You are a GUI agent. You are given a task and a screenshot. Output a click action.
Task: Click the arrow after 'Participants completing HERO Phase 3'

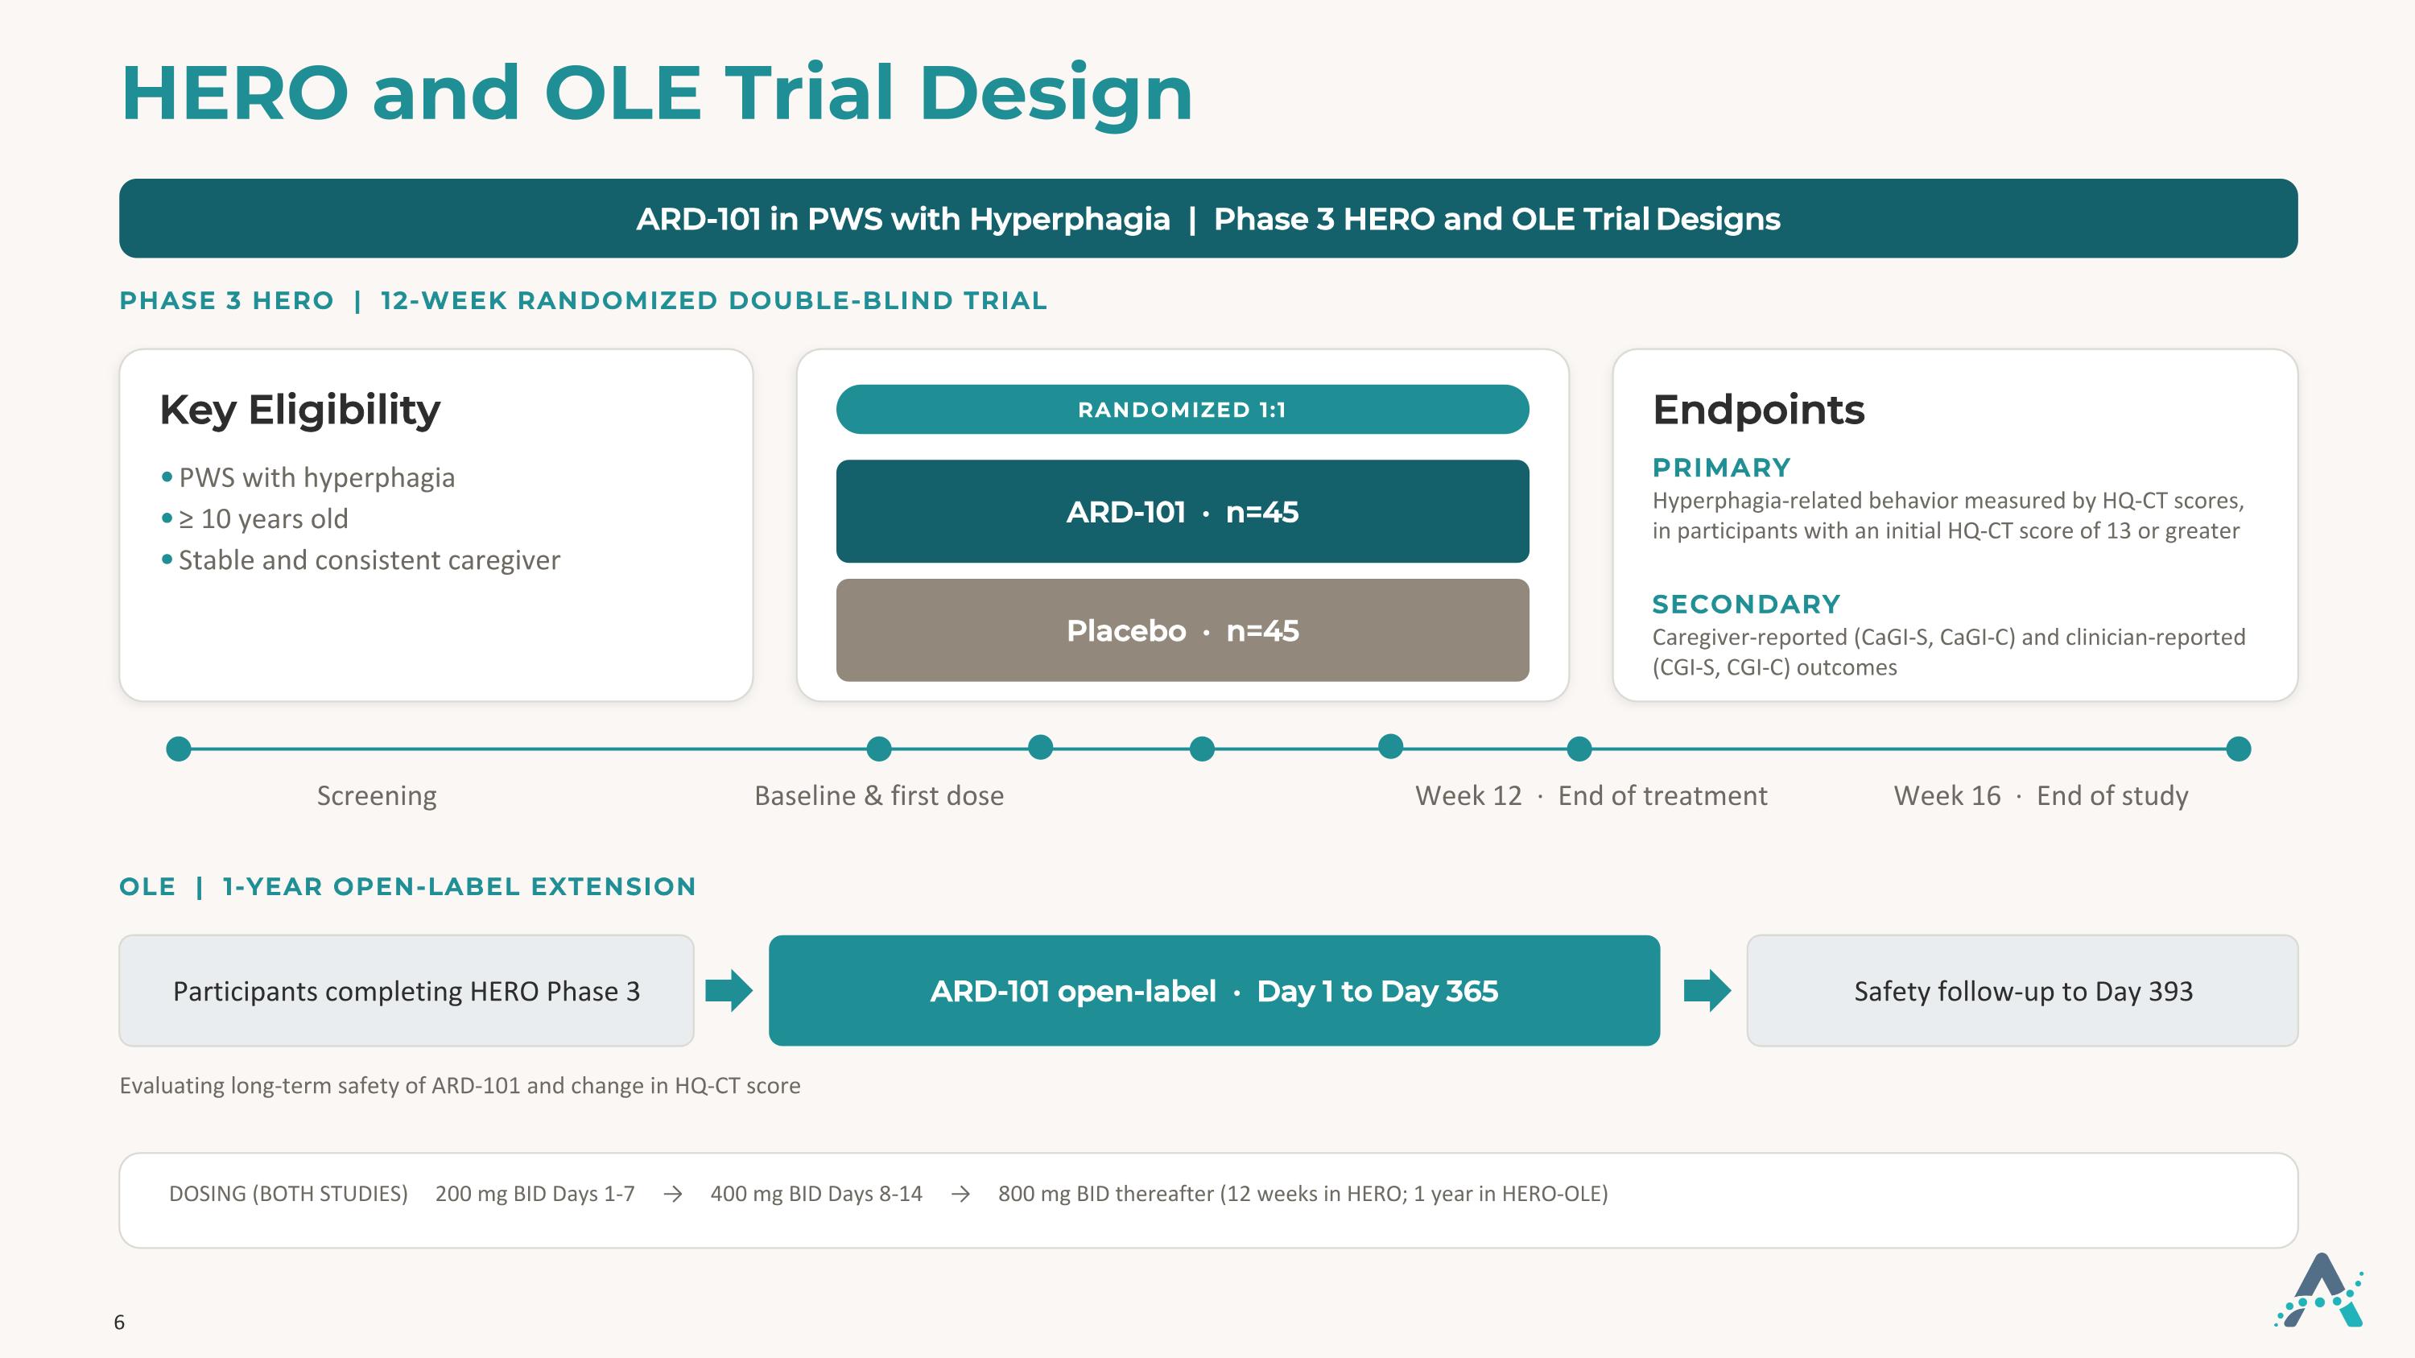point(729,991)
